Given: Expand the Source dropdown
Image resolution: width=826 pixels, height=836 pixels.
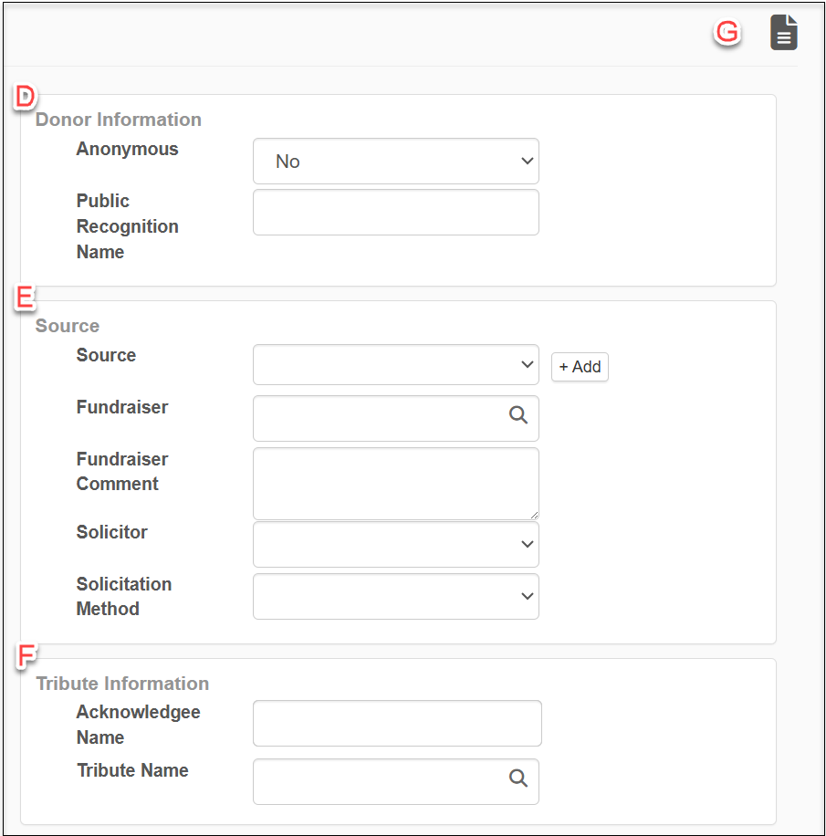Looking at the screenshot, I should click(x=396, y=365).
